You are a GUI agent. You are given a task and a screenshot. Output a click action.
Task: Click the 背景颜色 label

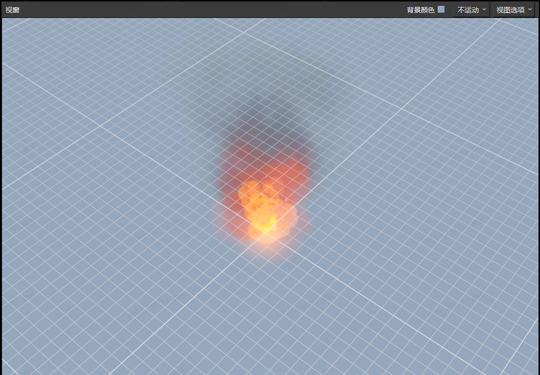[420, 10]
